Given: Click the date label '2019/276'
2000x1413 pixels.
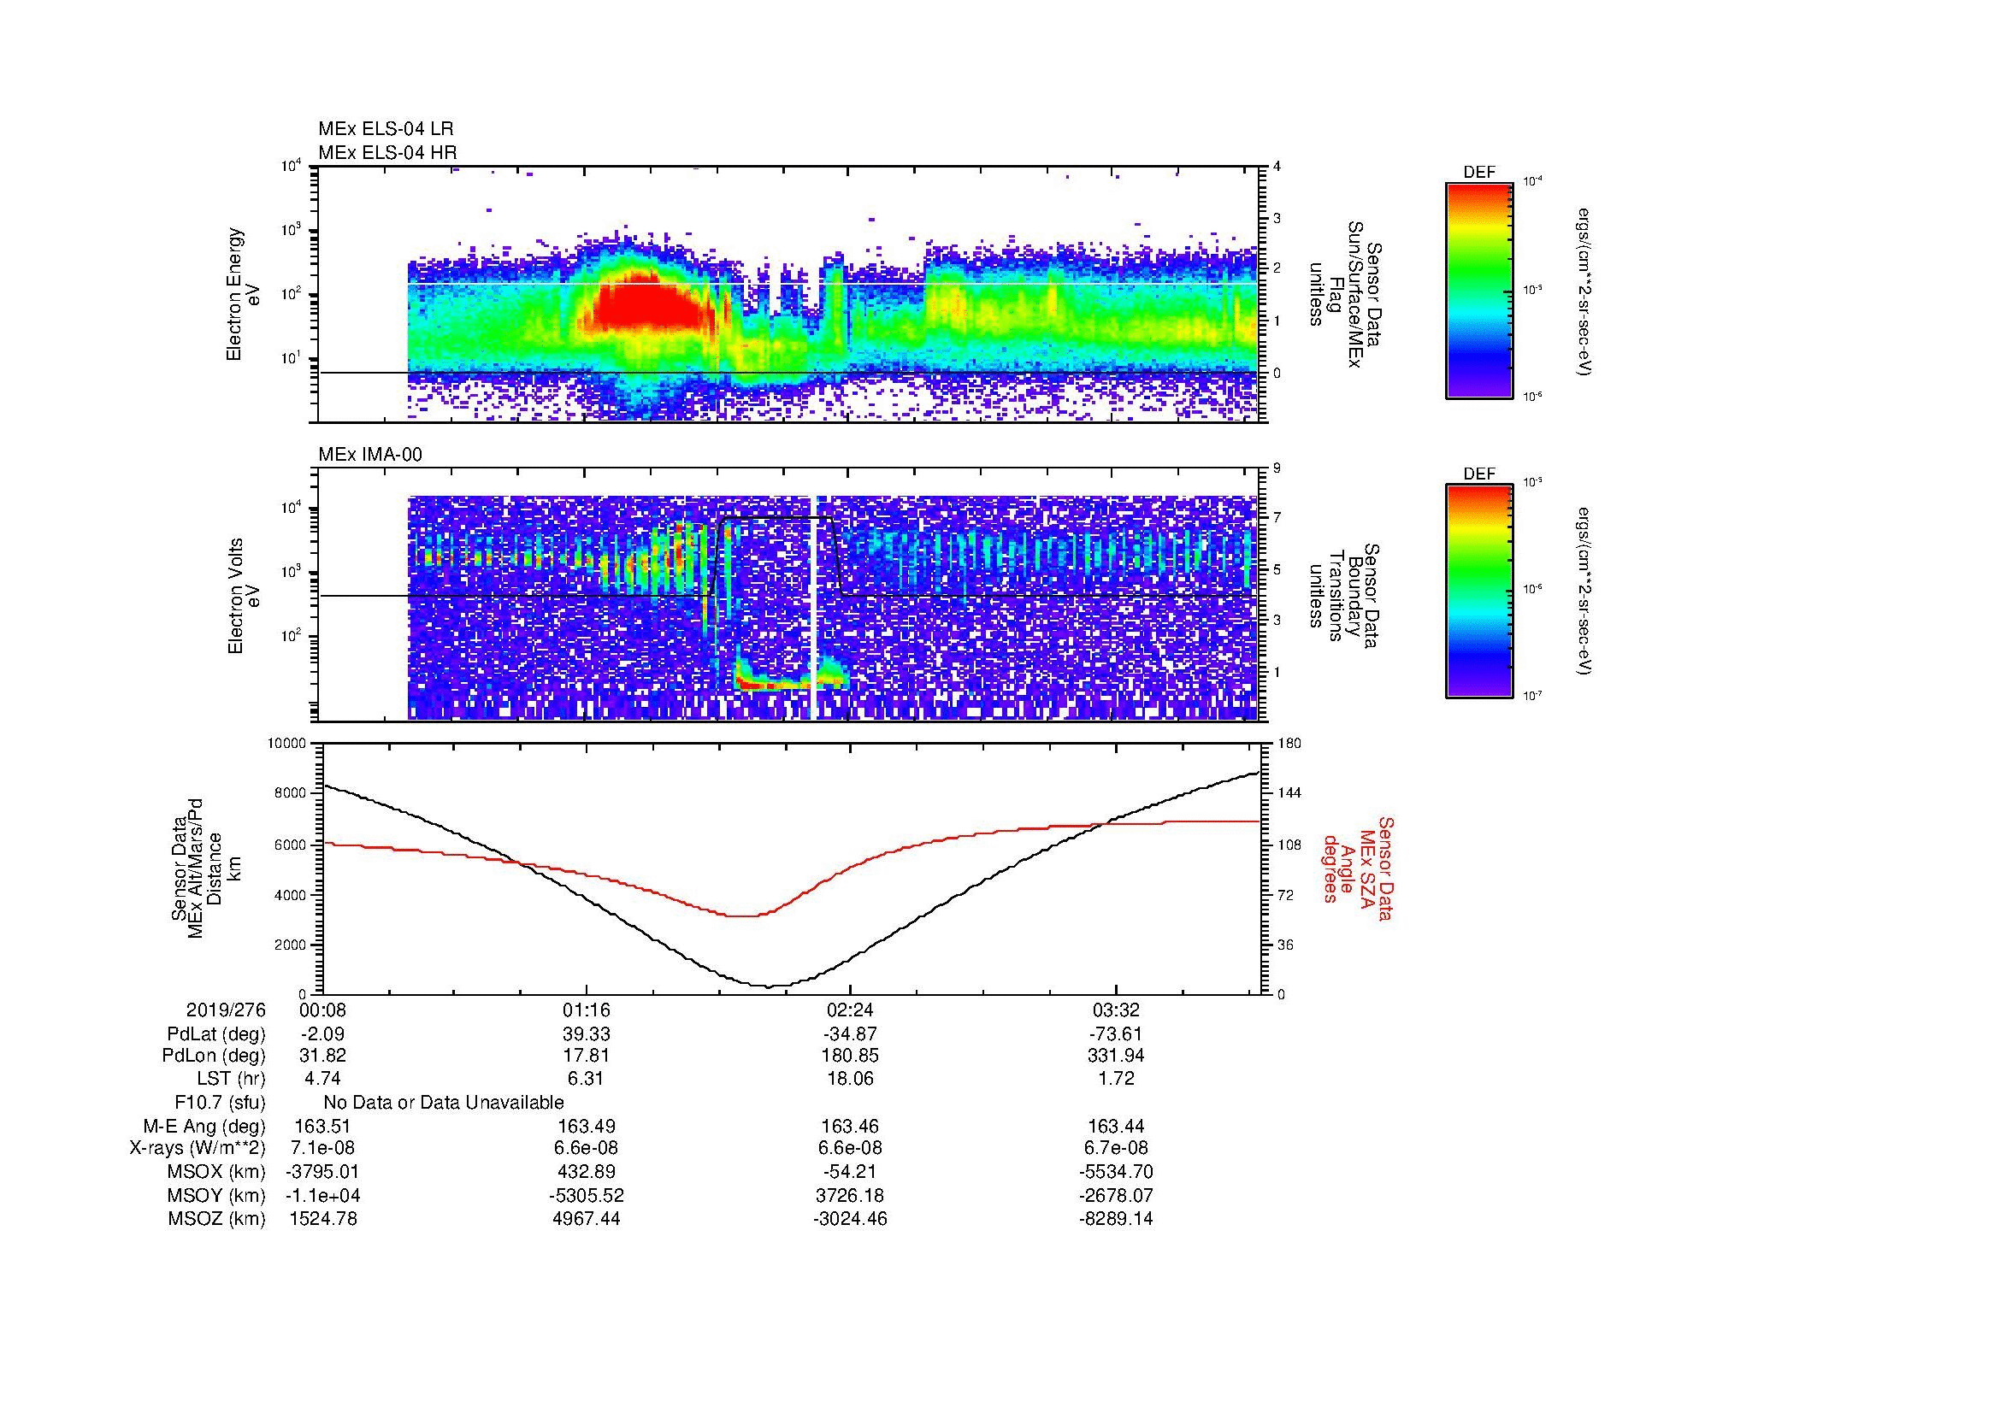Looking at the screenshot, I should click(225, 1010).
